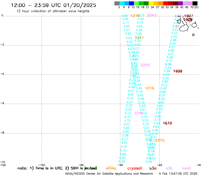
Task: Click the wave height value 4.82
Action: click(x=165, y=82)
